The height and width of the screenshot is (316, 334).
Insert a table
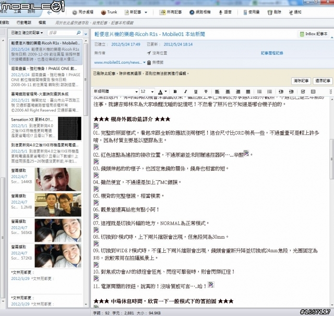(x=313, y=91)
